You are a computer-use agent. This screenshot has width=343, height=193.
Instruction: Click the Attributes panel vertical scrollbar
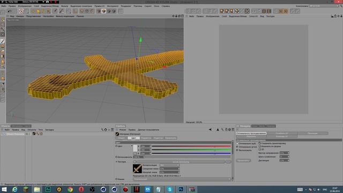(233, 160)
